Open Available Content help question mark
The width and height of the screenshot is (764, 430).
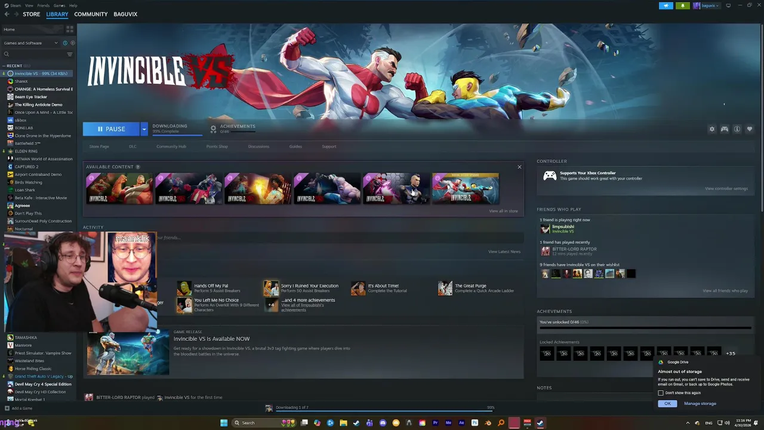(138, 167)
